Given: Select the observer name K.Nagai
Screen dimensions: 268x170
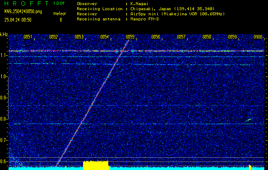Looking at the screenshot, I should click(x=139, y=3).
